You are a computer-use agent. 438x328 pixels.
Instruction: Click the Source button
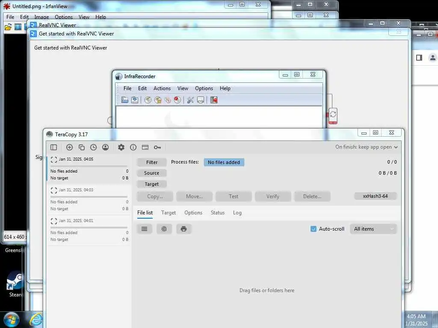(152, 173)
